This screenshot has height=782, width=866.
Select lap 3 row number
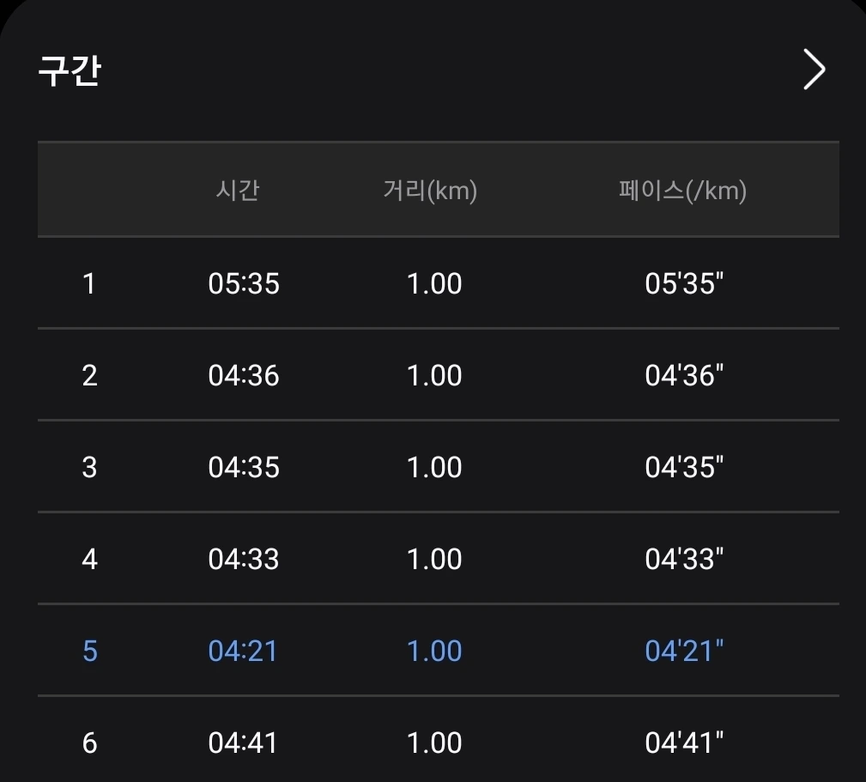pyautogui.click(x=89, y=467)
